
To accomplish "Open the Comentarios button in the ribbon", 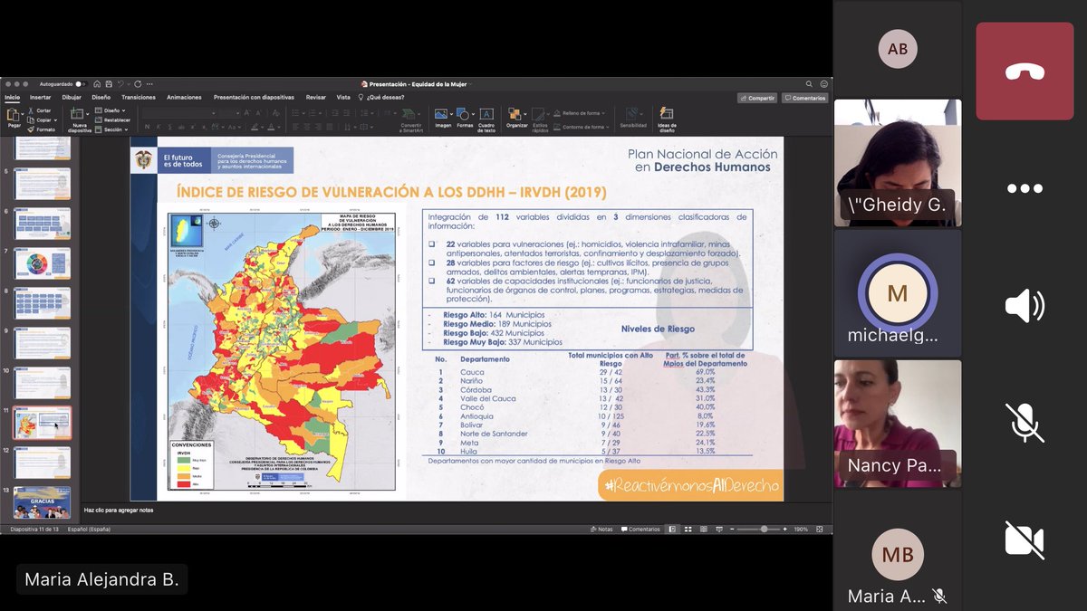I will (805, 98).
